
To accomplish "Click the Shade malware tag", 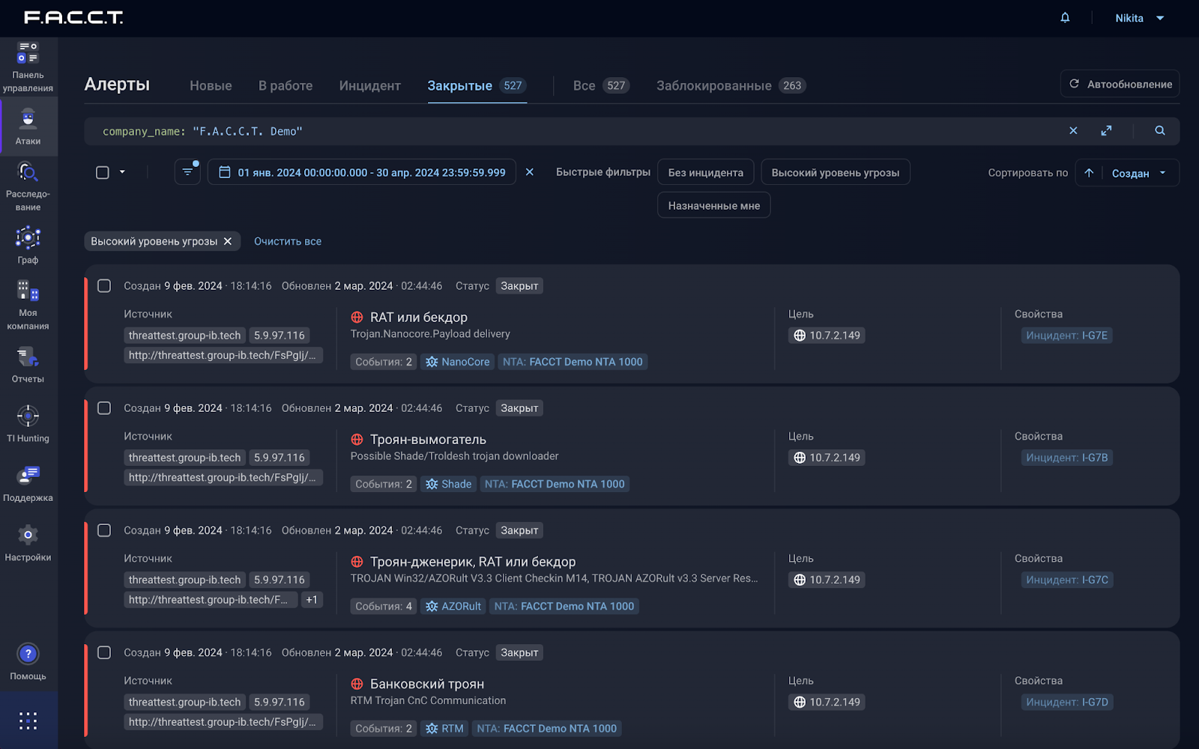I will click(448, 484).
